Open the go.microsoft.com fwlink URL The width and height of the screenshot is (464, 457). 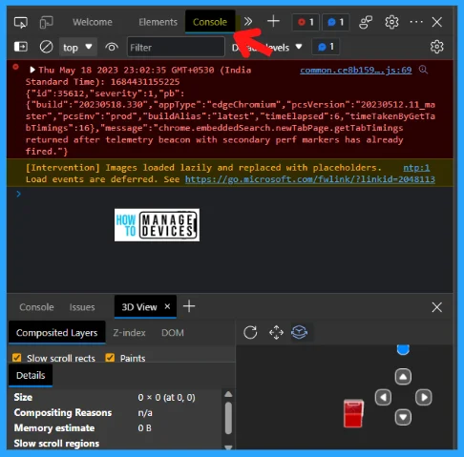[x=310, y=179]
